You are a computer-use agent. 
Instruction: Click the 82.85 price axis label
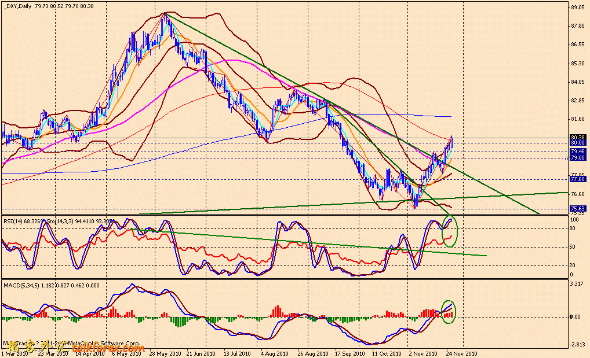coord(578,100)
